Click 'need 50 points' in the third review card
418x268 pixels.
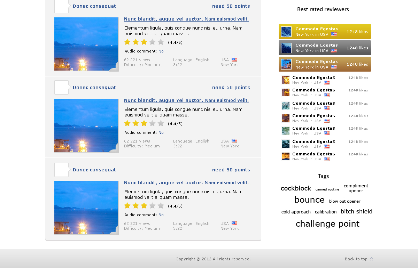tap(231, 170)
